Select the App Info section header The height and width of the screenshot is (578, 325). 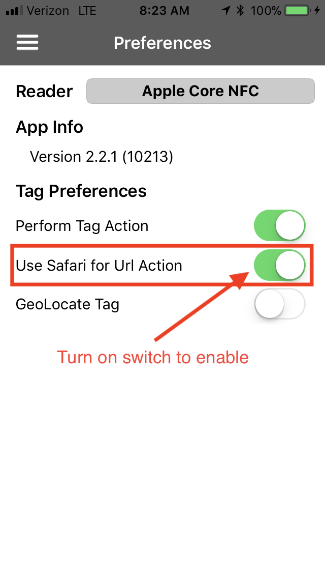[49, 127]
